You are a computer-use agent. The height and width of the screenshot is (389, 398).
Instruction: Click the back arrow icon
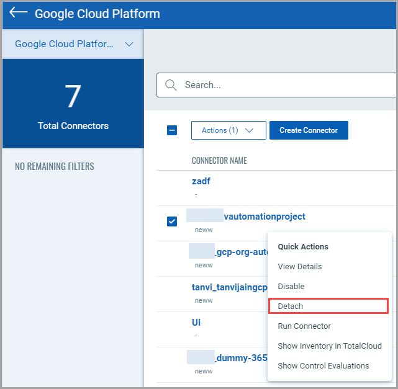(x=18, y=13)
